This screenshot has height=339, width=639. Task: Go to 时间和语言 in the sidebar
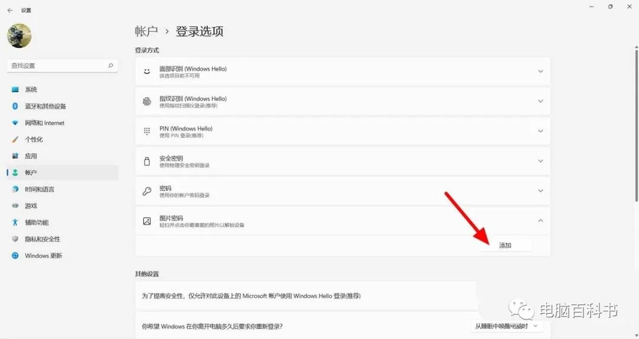tap(39, 190)
